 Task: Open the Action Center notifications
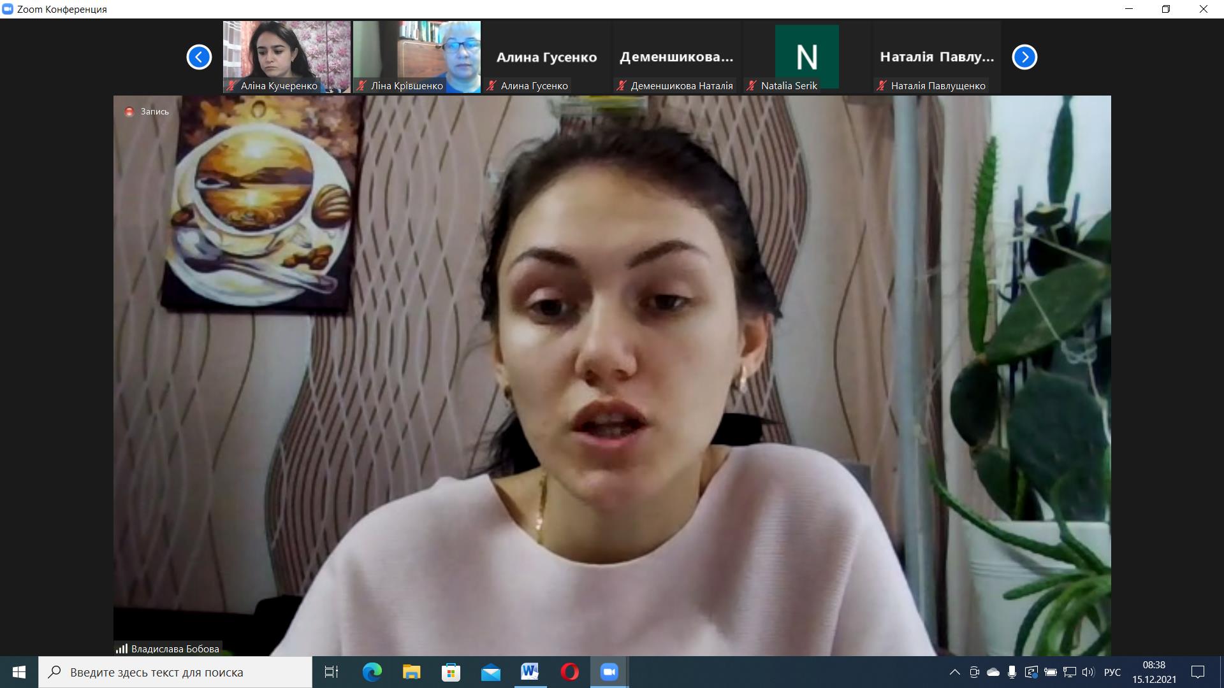pos(1198,672)
